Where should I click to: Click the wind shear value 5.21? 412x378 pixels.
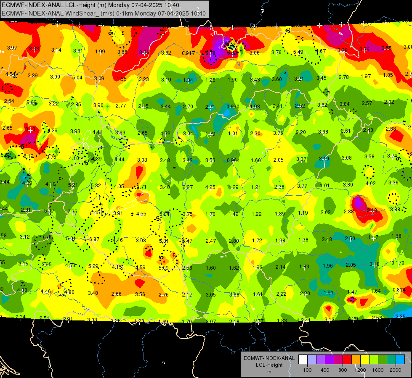tap(73, 185)
